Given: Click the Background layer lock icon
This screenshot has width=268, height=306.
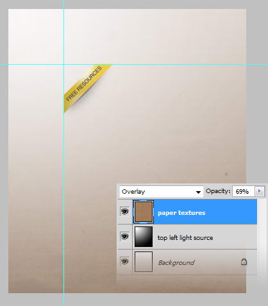Looking at the screenshot, I should 244,262.
